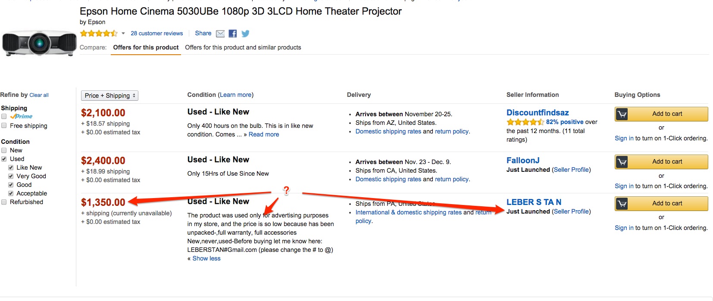Click 'Only 15Hrs of Use Since New' text
The width and height of the screenshot is (713, 301).
[x=228, y=174]
